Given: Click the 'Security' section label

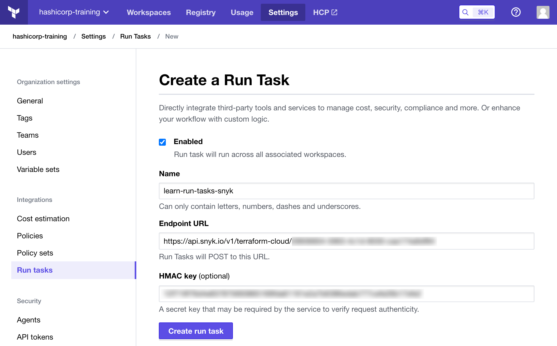Looking at the screenshot, I should pos(29,301).
